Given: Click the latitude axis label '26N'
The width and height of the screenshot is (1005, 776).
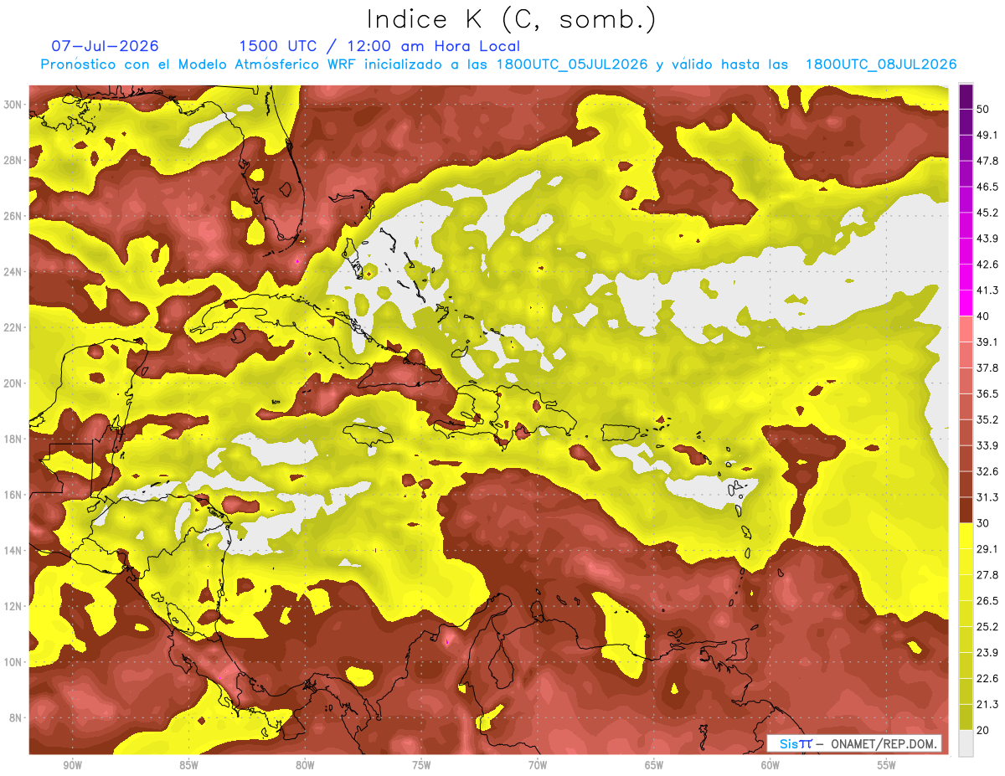Looking at the screenshot, I should click(13, 216).
